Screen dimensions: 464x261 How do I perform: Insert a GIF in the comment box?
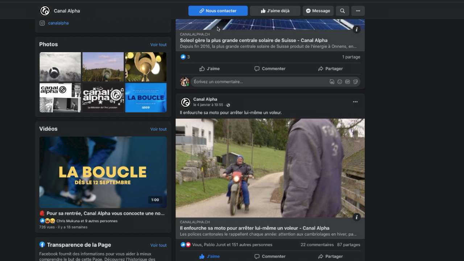pos(348,82)
